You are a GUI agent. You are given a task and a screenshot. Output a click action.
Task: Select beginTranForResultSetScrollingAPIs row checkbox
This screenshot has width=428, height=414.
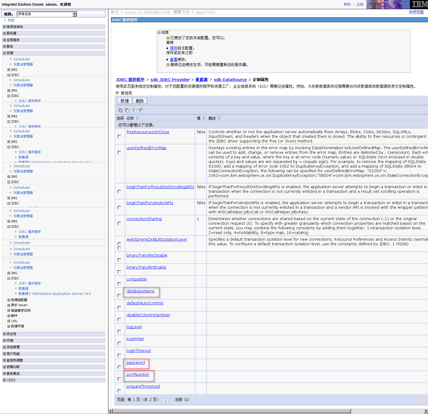119,191
